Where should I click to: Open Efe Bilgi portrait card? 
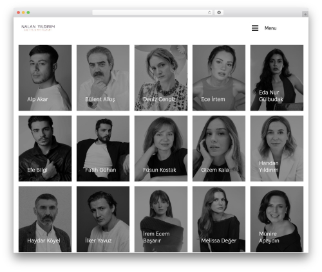[x=45, y=149]
